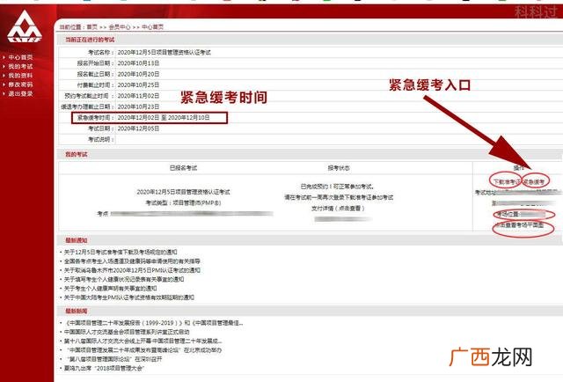This screenshot has width=563, height=382.
Task: Open news 中国国际人才交流基金会项目管理系列讲堂正式启动
Action: point(127,332)
